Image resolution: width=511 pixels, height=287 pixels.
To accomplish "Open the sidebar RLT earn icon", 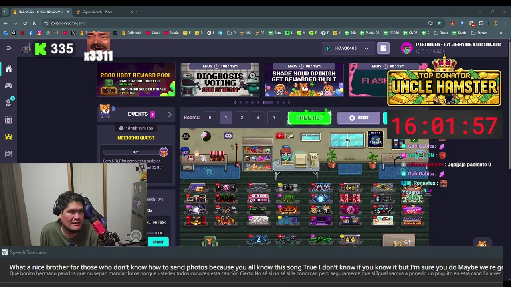I will [9, 102].
